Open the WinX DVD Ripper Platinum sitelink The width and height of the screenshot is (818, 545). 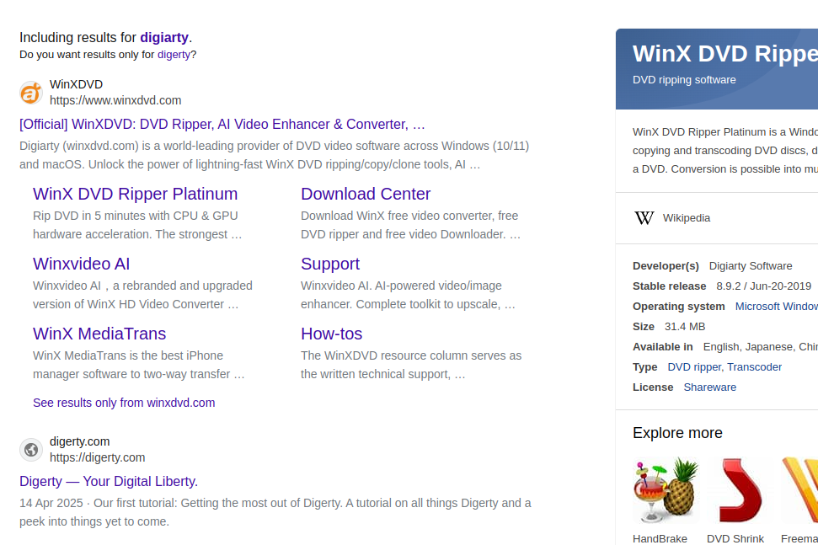pos(135,194)
